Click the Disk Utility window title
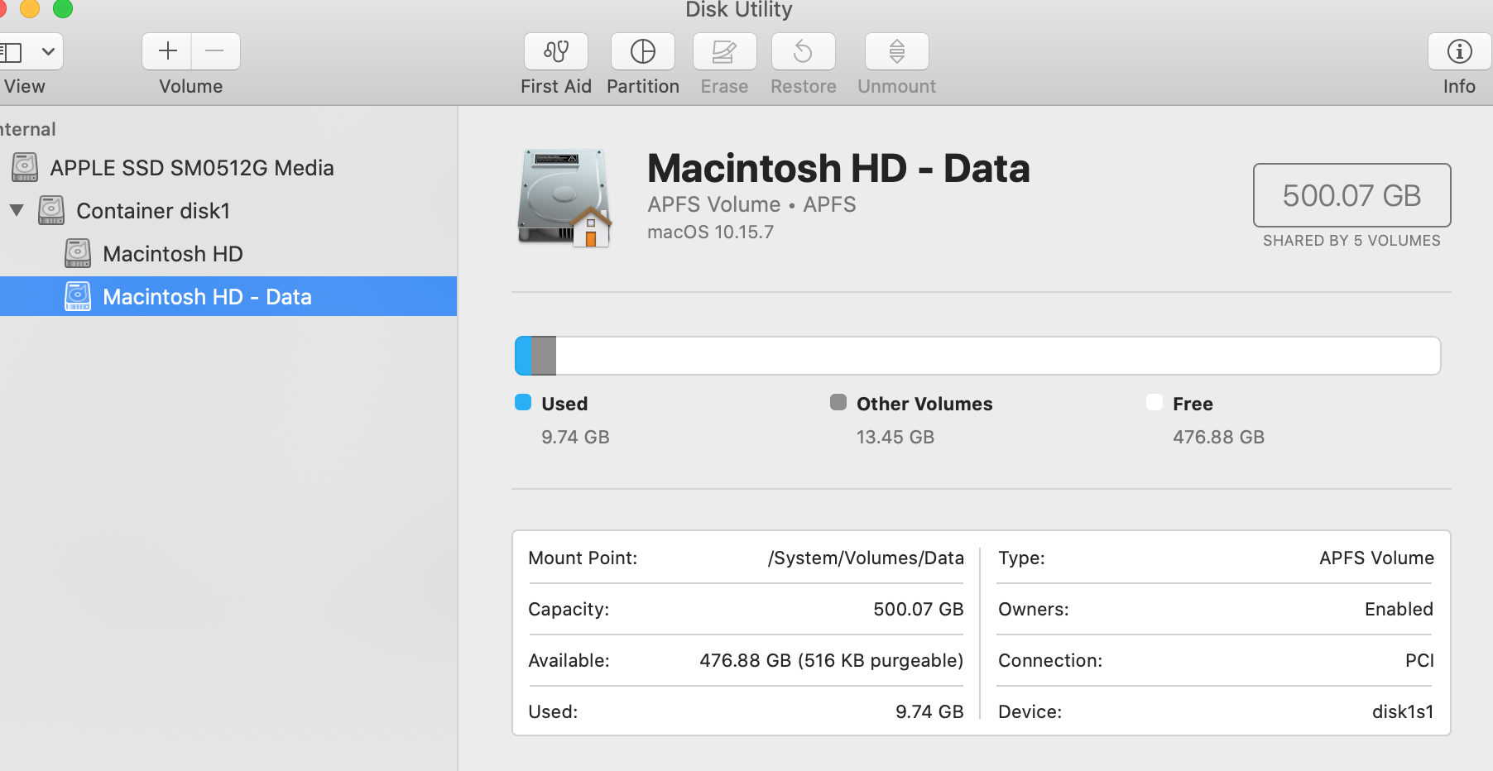 (738, 10)
